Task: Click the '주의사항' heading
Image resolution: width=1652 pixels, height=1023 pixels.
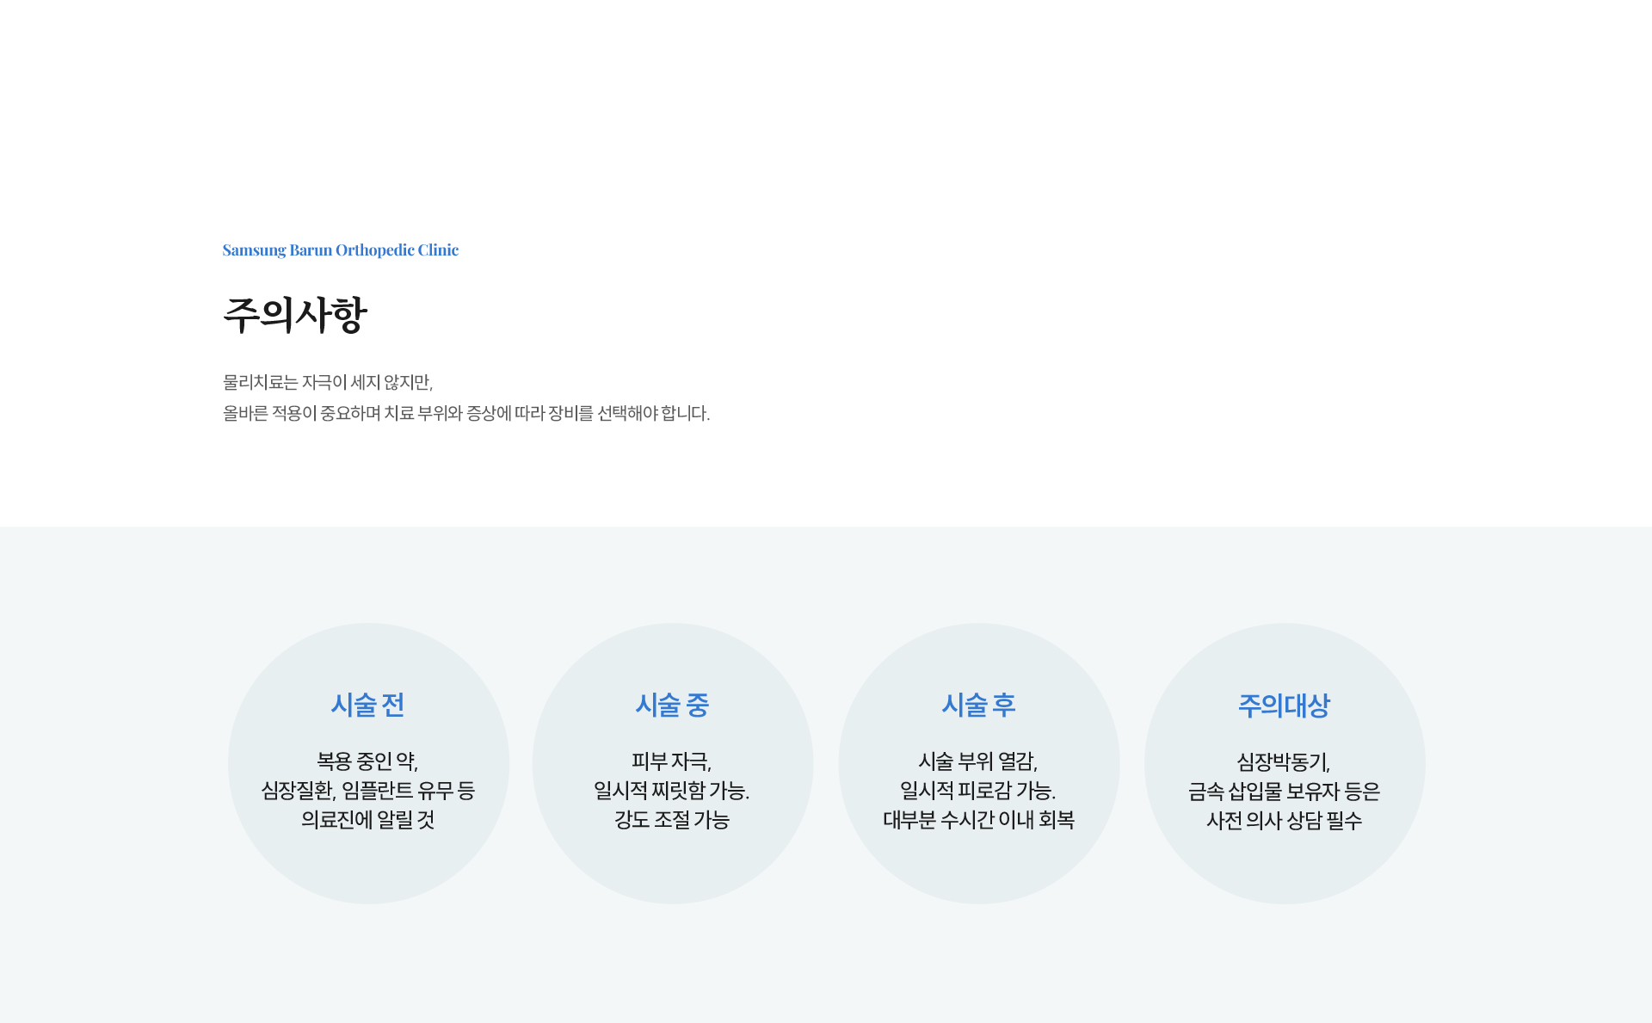Action: (x=295, y=315)
